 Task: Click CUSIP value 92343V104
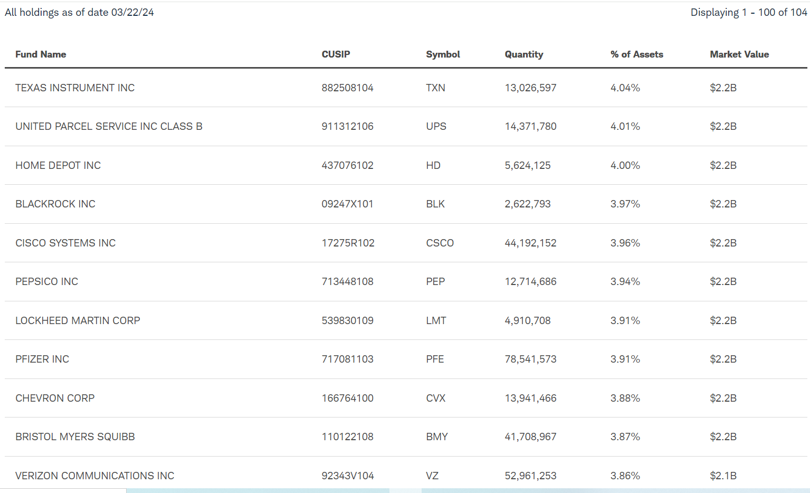click(x=348, y=476)
